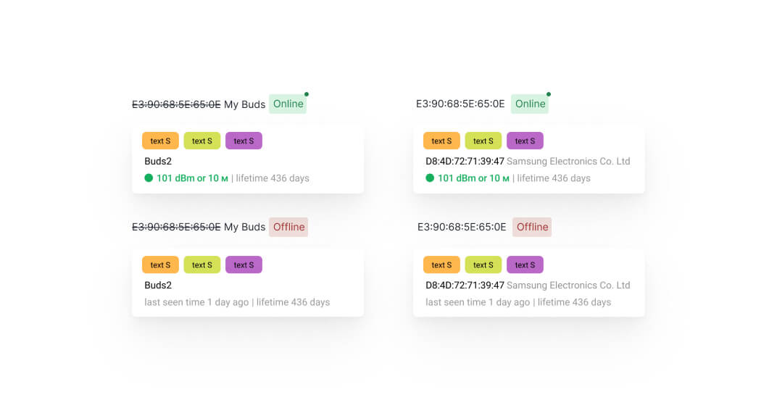
Task: Open the Buds2 name in the online card
Action: [158, 162]
